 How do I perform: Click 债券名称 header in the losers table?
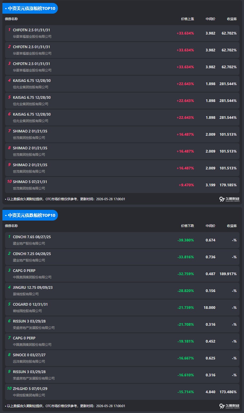pyautogui.click(x=11, y=226)
